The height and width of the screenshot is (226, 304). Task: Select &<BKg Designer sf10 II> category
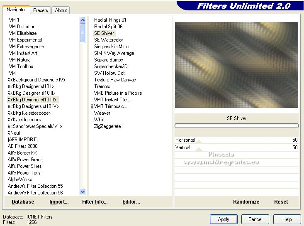click(32, 93)
